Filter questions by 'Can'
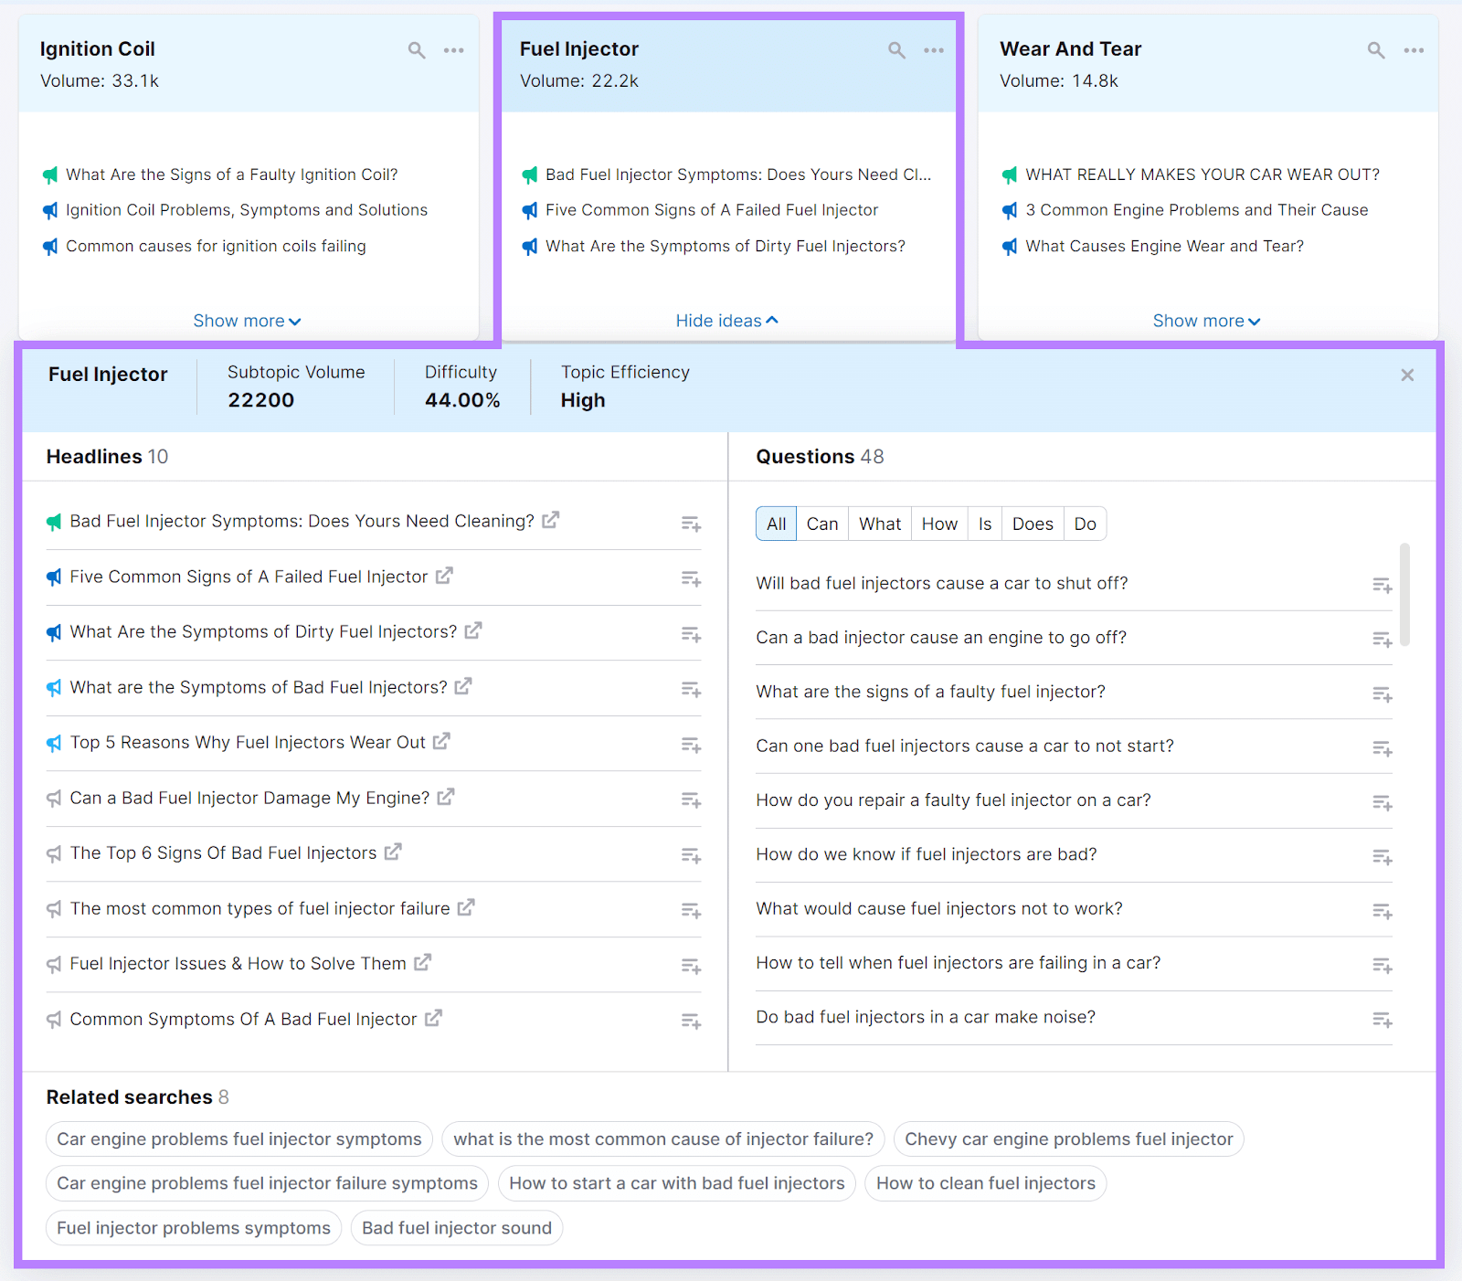This screenshot has width=1462, height=1281. pos(821,524)
